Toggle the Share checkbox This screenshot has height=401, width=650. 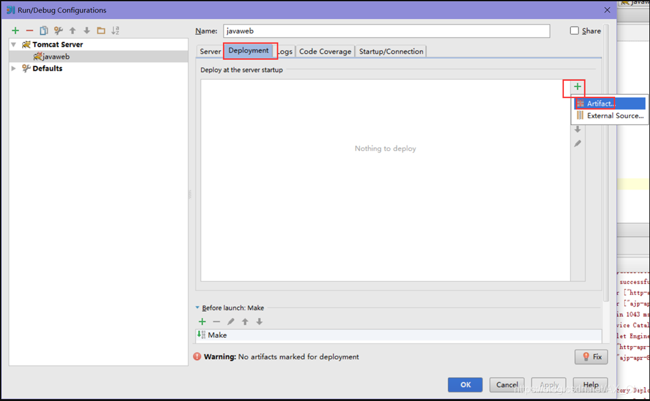[x=574, y=30]
